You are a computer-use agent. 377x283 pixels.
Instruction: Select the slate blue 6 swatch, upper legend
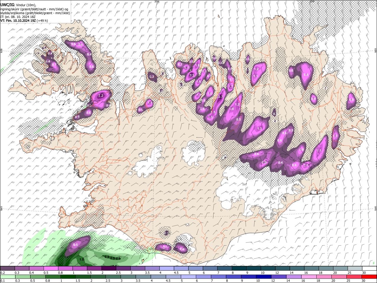210,269
